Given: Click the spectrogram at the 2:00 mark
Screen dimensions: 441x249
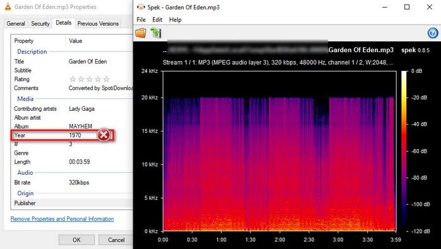Looking at the screenshot, I should pos(279,151).
